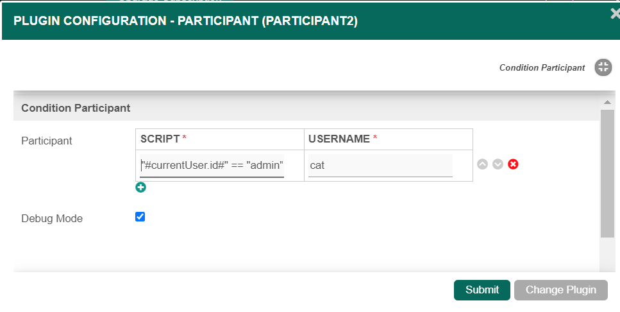Click the USERNAME column header
620x312 pixels.
339,139
